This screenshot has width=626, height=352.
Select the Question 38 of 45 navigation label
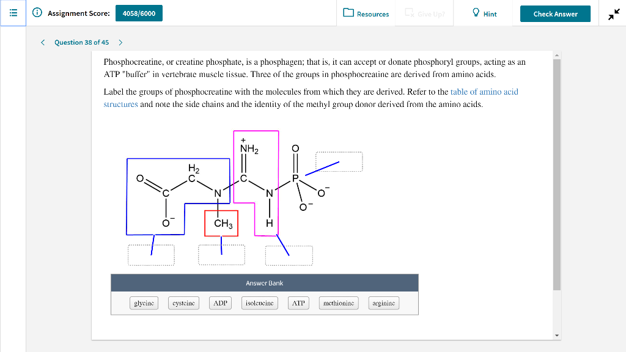pos(81,43)
